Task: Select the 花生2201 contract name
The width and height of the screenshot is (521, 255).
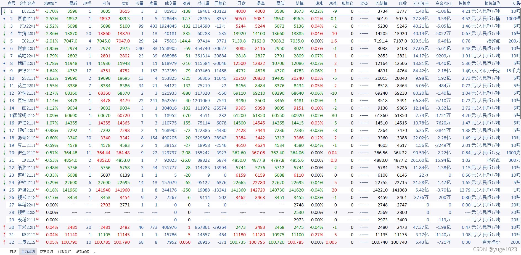Action: click(27, 86)
